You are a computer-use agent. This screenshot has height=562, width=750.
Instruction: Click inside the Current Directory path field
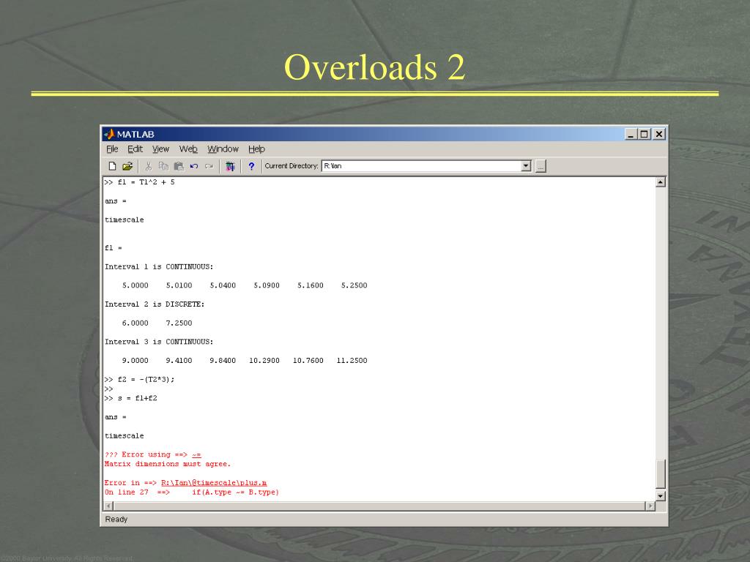click(421, 166)
